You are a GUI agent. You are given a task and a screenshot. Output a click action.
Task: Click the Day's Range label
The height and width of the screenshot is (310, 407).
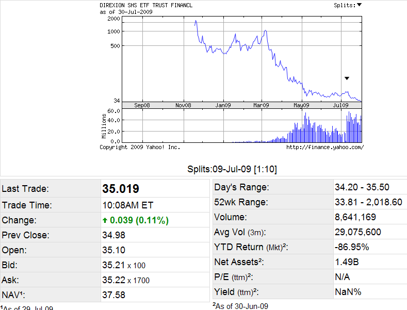coord(241,187)
